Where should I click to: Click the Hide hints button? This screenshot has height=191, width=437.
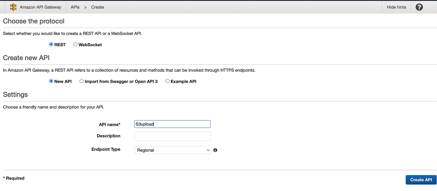(x=396, y=7)
